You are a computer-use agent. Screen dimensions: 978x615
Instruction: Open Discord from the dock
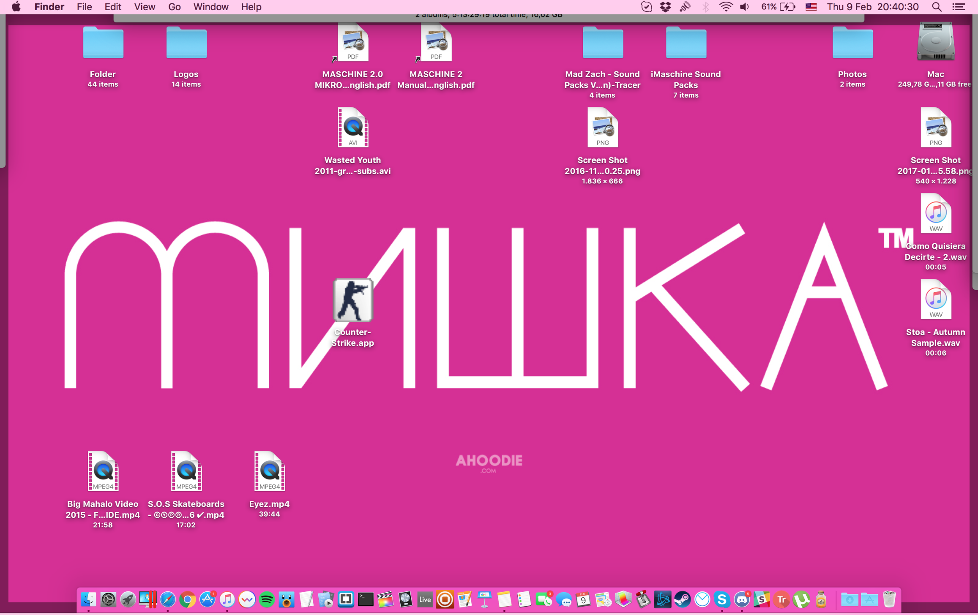tap(742, 599)
